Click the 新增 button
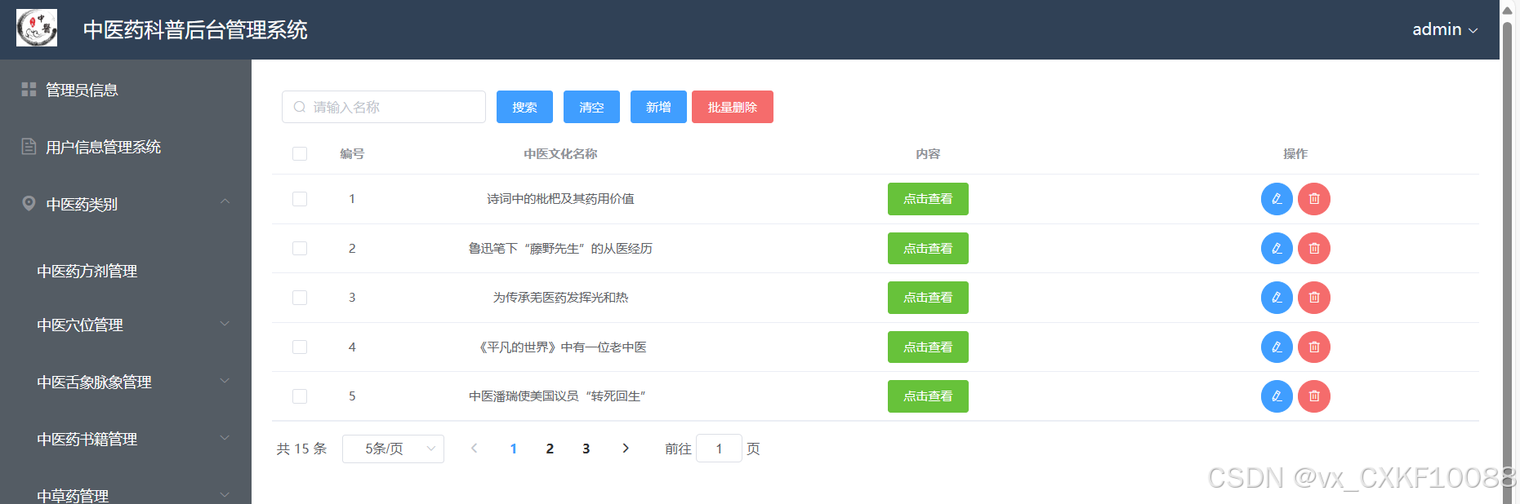This screenshot has height=504, width=1520. coord(658,107)
